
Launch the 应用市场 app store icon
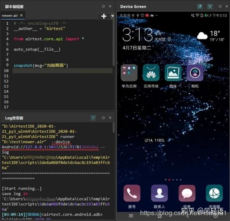[151, 73]
